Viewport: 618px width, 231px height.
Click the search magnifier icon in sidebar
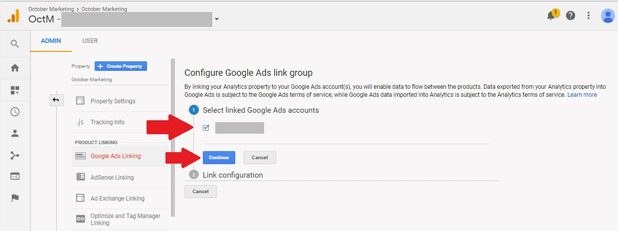(15, 44)
